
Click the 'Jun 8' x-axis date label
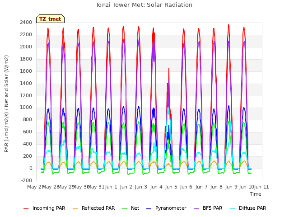[216, 187]
